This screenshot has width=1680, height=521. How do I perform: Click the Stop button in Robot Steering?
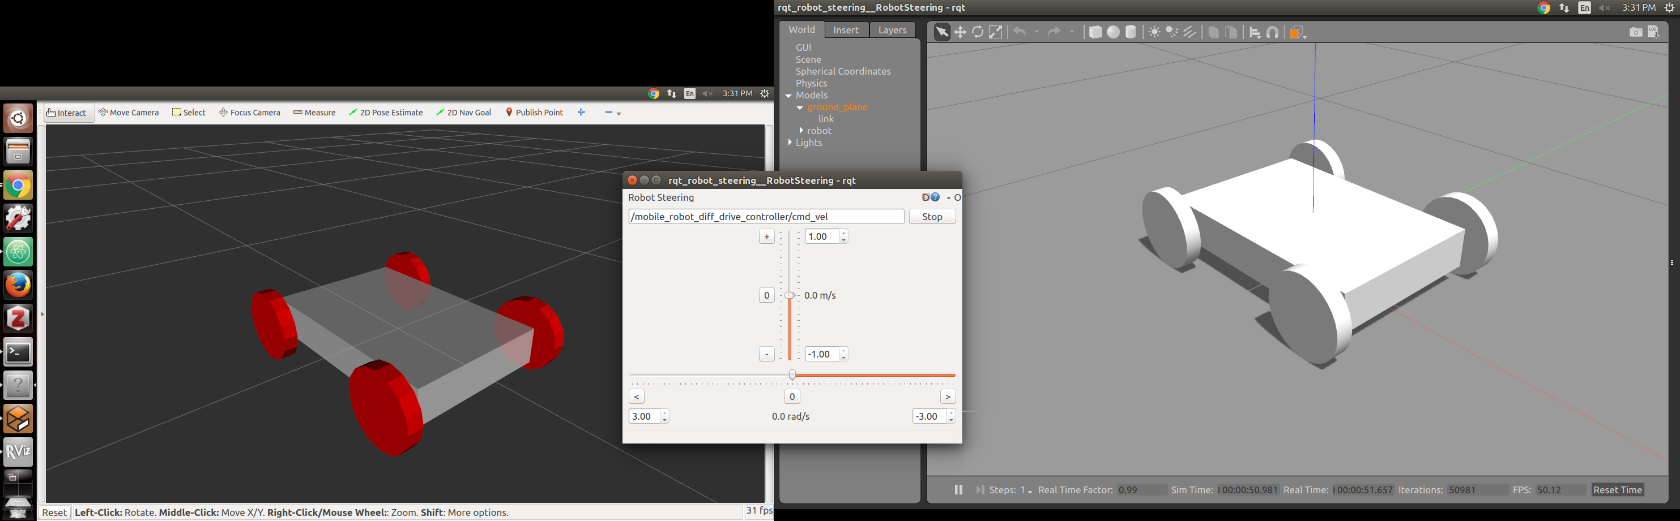932,217
